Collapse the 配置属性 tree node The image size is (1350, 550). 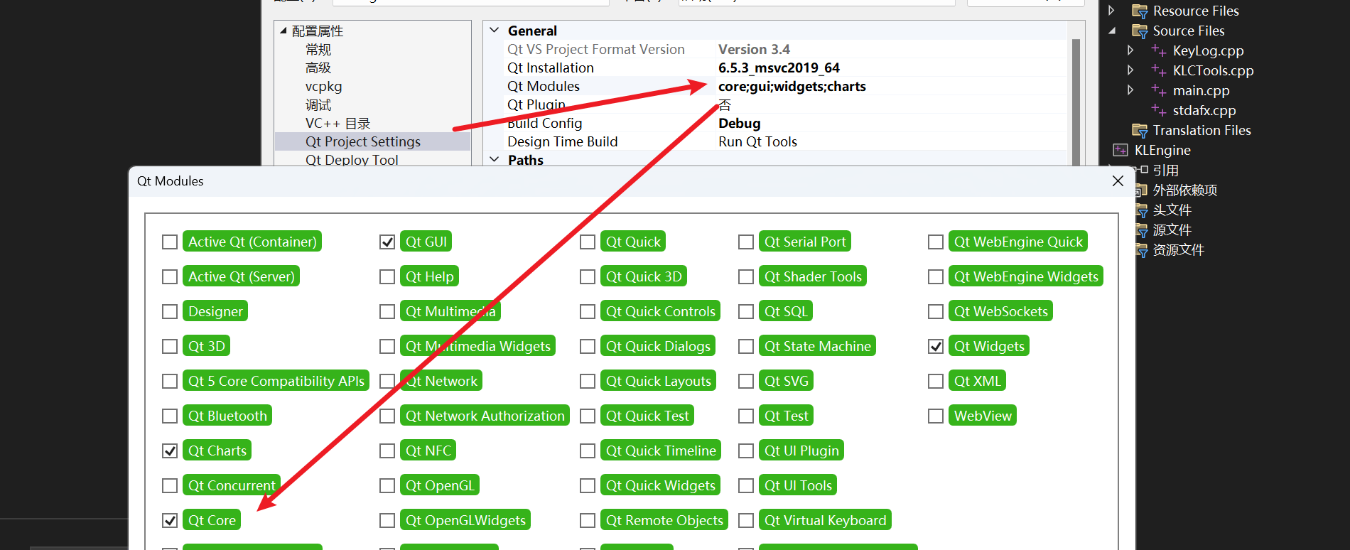point(283,31)
